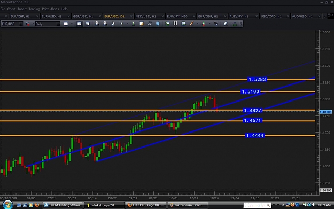Screen dimensions: 334x209
Task: Click the eraser tool icon
Action: (226, 24)
